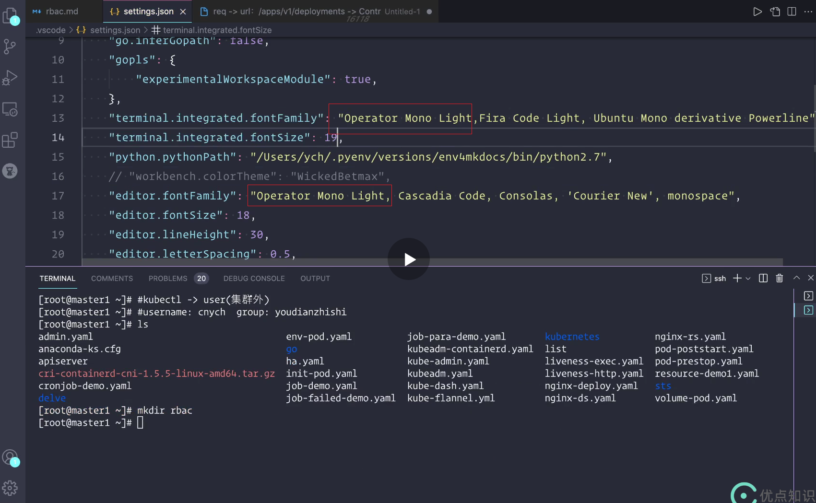The width and height of the screenshot is (816, 503).
Task: Click settings.json in the breadcrumb
Action: [115, 30]
